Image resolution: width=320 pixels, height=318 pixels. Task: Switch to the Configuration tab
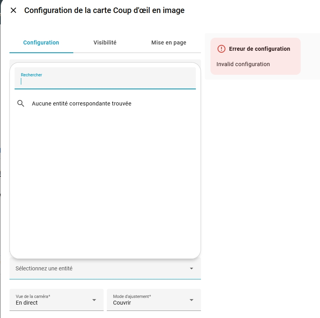[41, 43]
